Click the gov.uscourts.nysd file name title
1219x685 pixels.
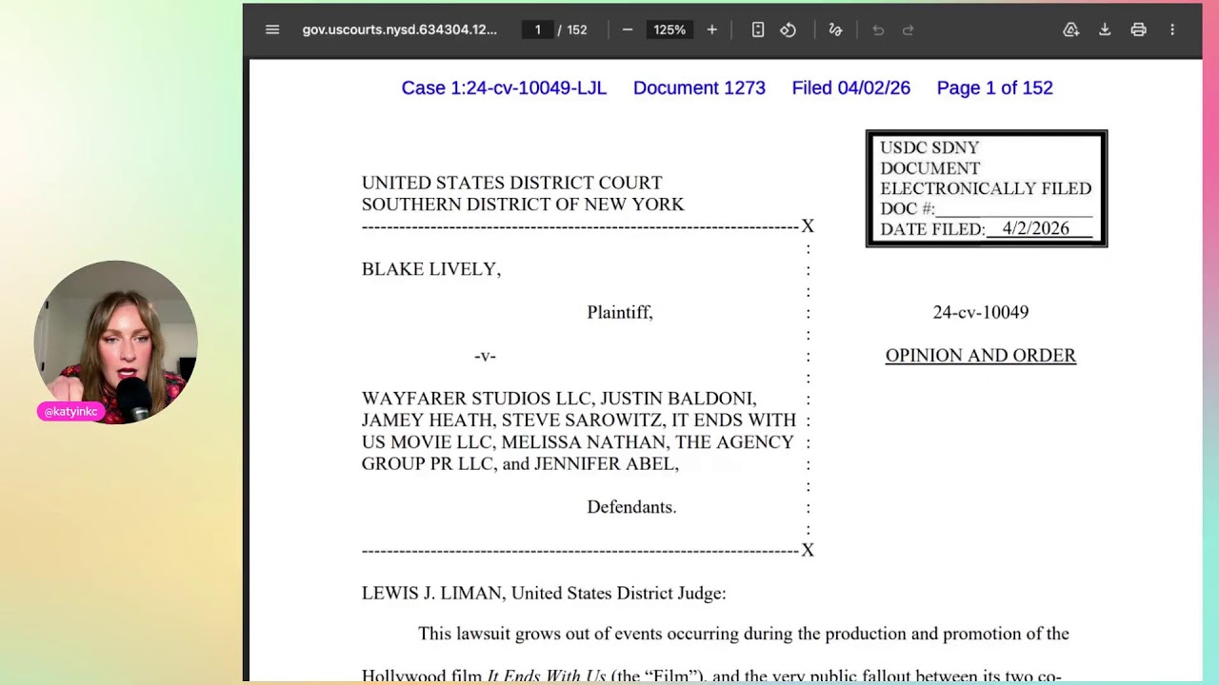pyautogui.click(x=400, y=29)
